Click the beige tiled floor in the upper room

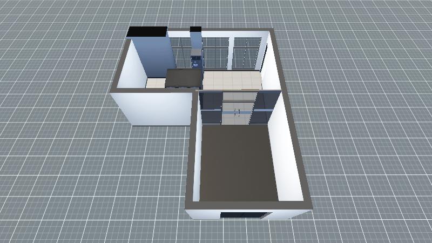pyautogui.click(x=232, y=80)
